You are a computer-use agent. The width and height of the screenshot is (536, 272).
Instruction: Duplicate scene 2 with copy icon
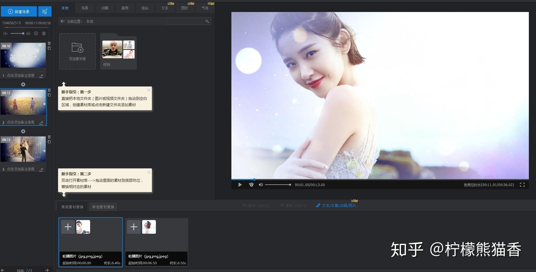[x=49, y=95]
